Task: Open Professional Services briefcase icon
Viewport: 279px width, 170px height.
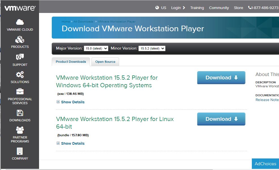Action: pyautogui.click(x=20, y=91)
